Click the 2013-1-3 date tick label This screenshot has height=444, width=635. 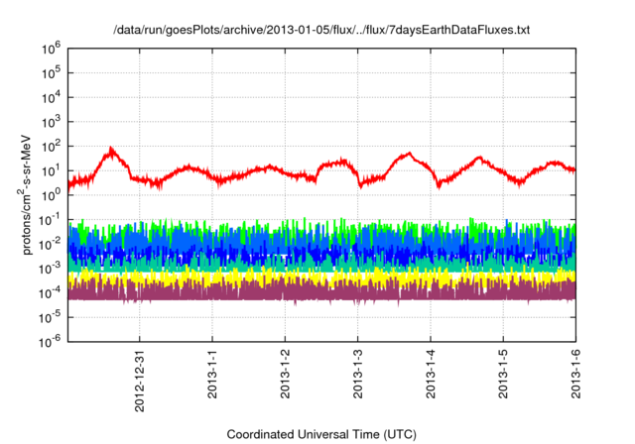(x=357, y=374)
